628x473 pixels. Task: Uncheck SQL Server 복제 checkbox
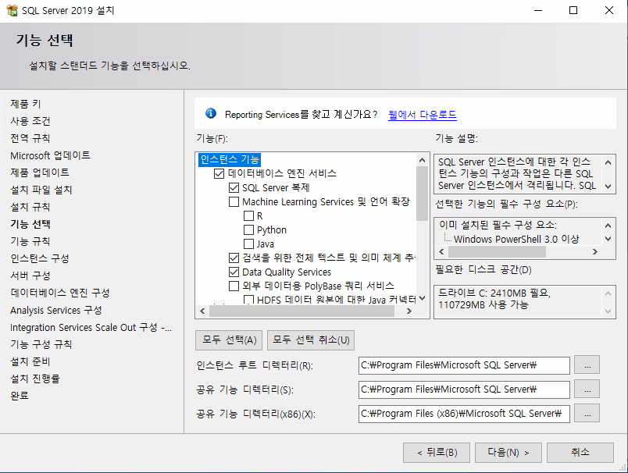tap(234, 187)
